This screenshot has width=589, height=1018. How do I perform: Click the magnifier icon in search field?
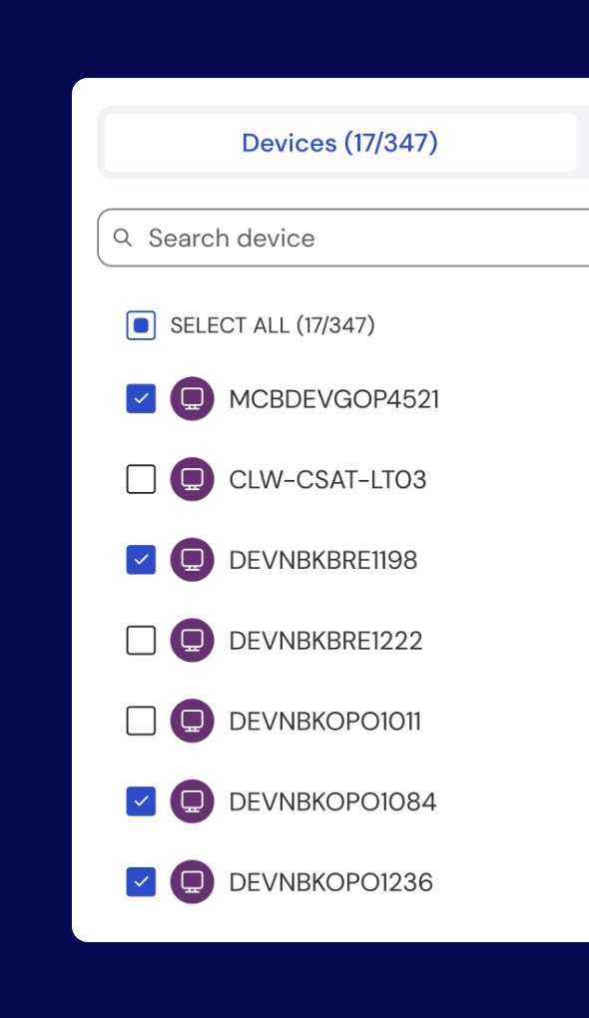(122, 238)
